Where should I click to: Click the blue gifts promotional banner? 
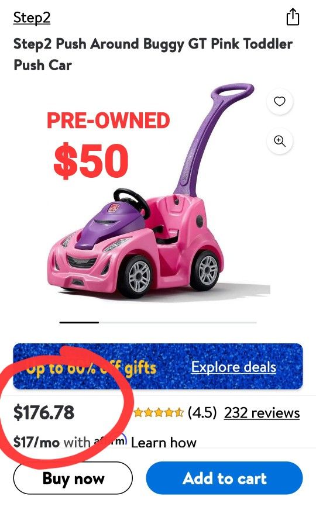point(158,366)
